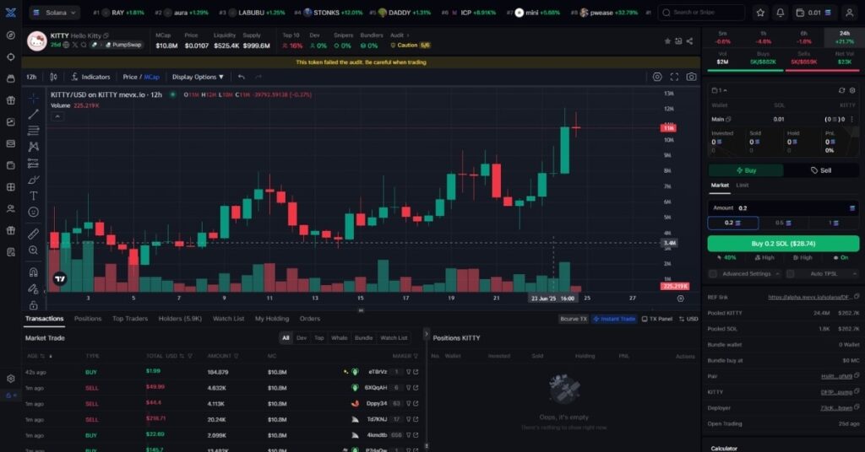Image resolution: width=865 pixels, height=452 pixels.
Task: Share the KITTY token page
Action: (689, 41)
